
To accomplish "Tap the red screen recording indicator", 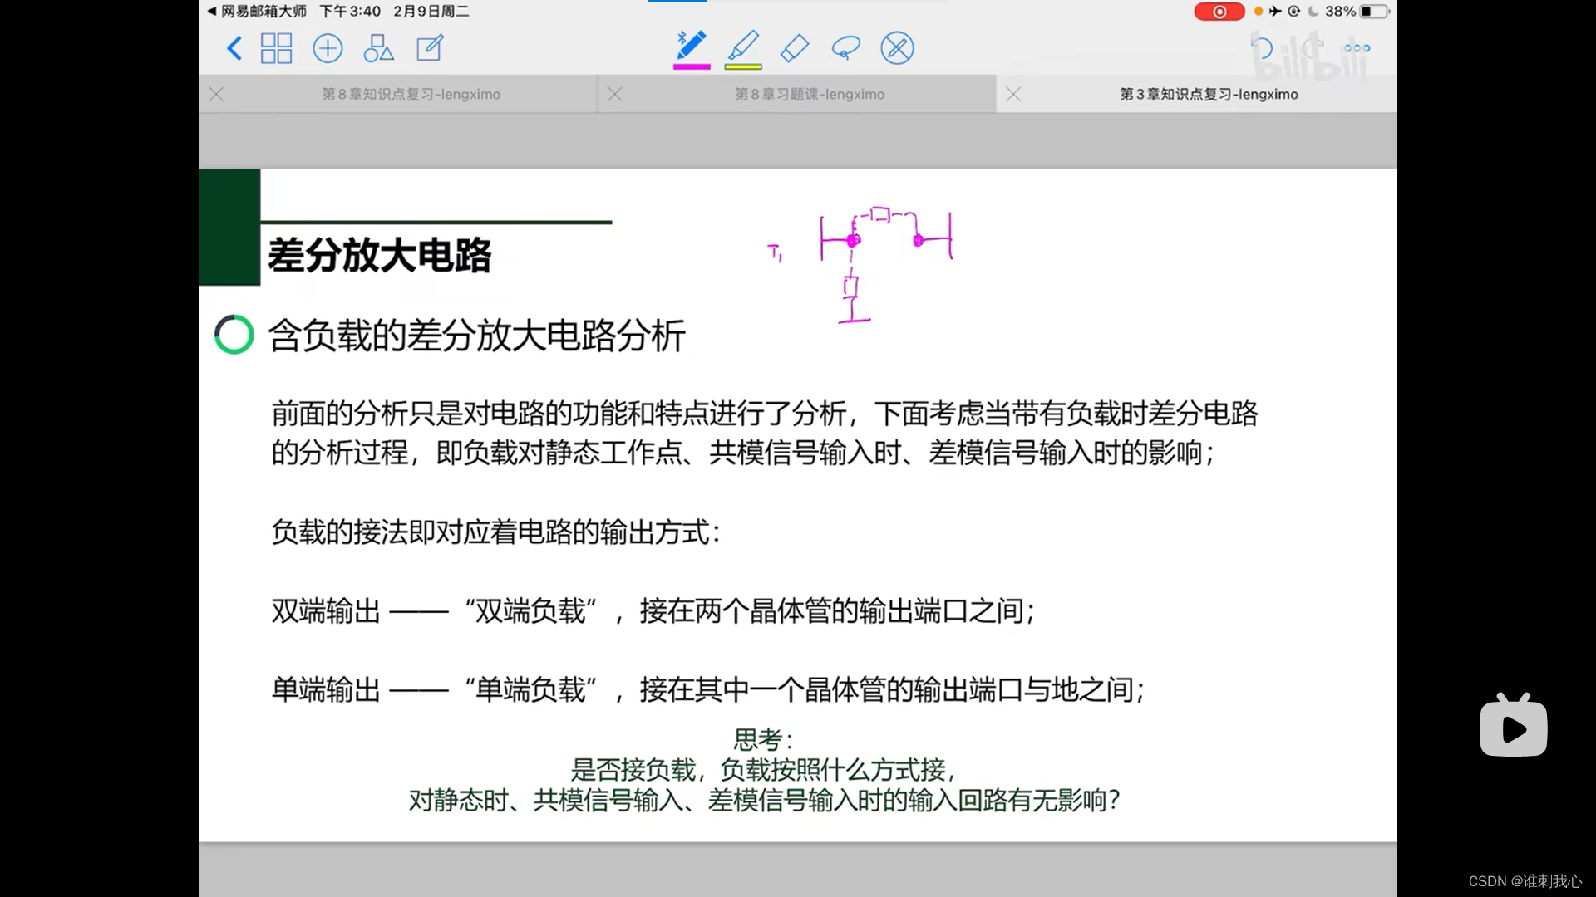I will tap(1219, 12).
